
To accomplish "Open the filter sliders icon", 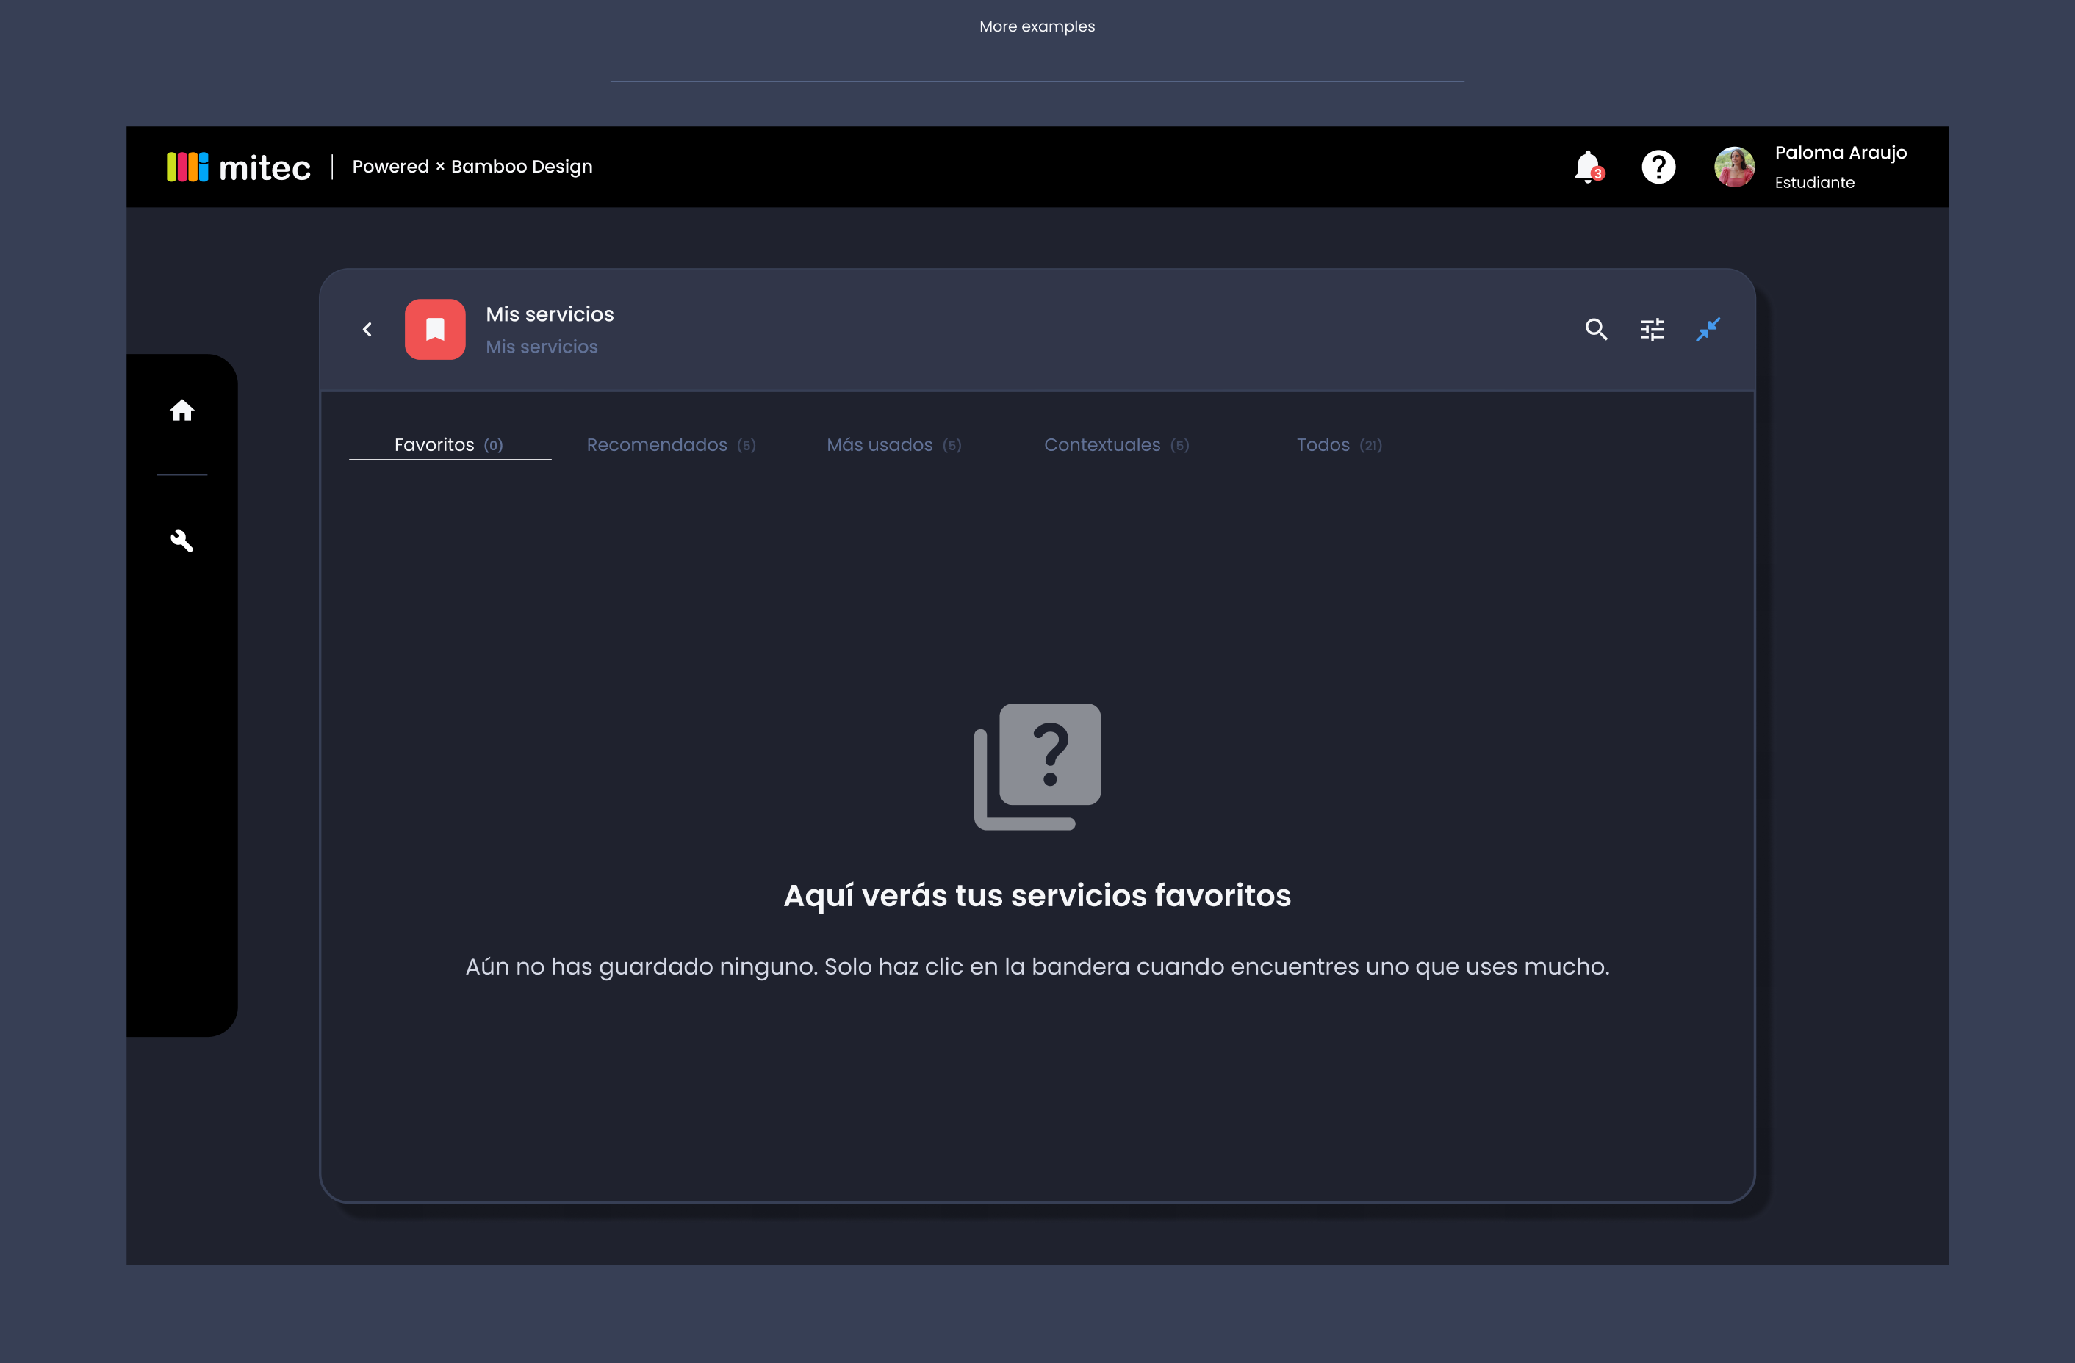I will 1653,330.
